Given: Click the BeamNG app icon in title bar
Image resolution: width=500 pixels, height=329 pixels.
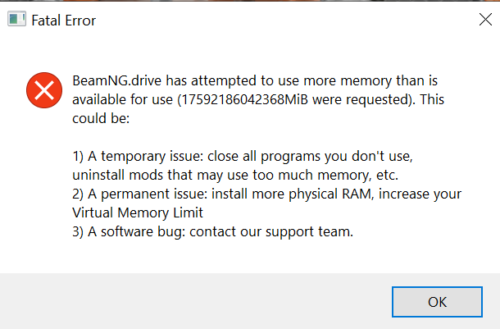Looking at the screenshot, I should (x=16, y=19).
